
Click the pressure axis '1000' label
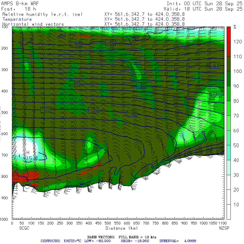[4, 219]
